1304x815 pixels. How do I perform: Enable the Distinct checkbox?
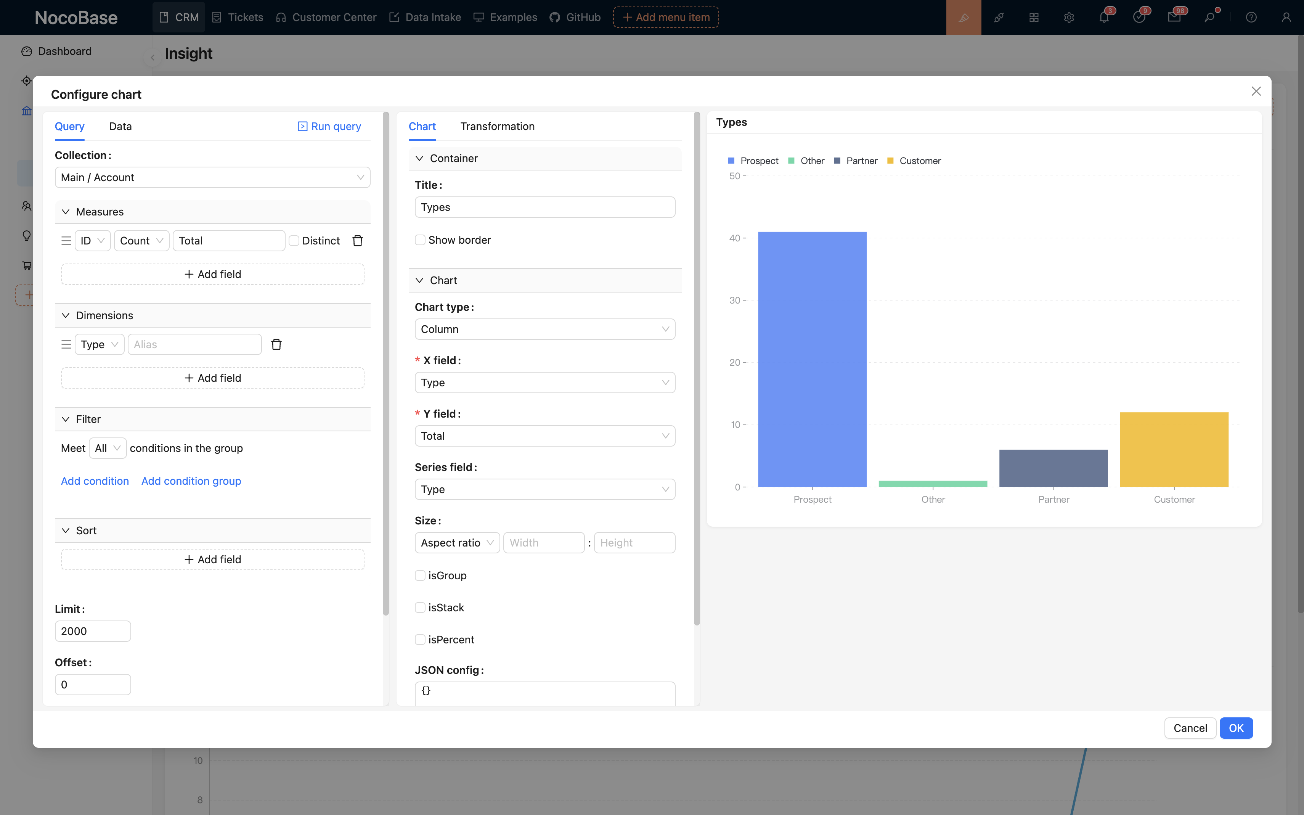click(x=294, y=240)
